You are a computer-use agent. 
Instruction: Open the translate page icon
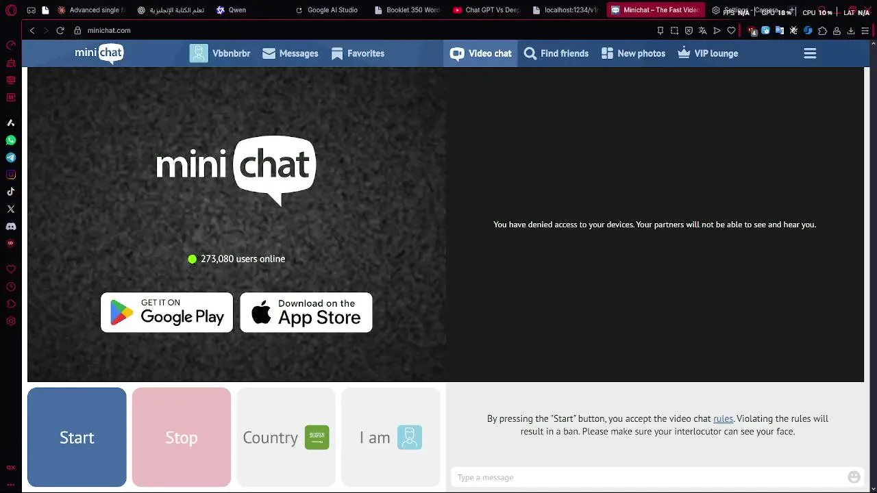[702, 30]
